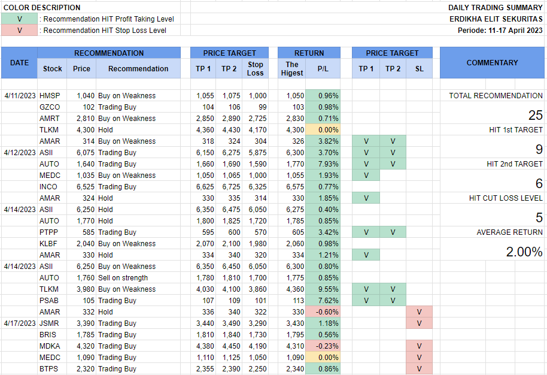Select the total recommendation value 25

click(535, 116)
